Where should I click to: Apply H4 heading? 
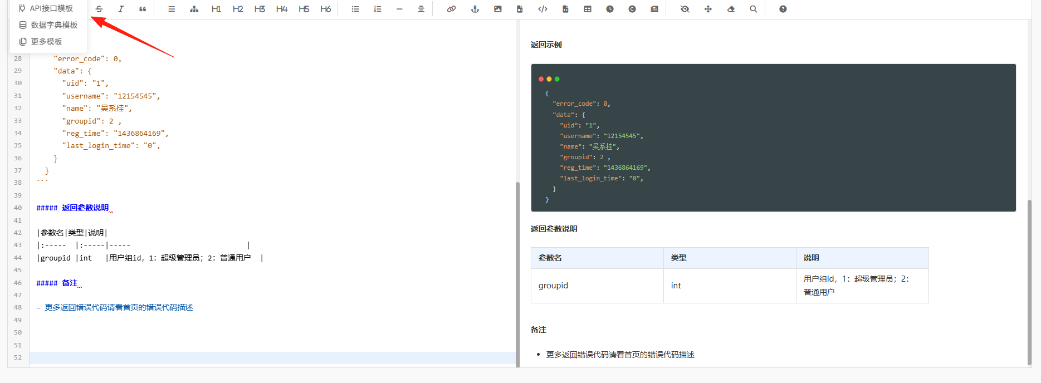coord(282,9)
